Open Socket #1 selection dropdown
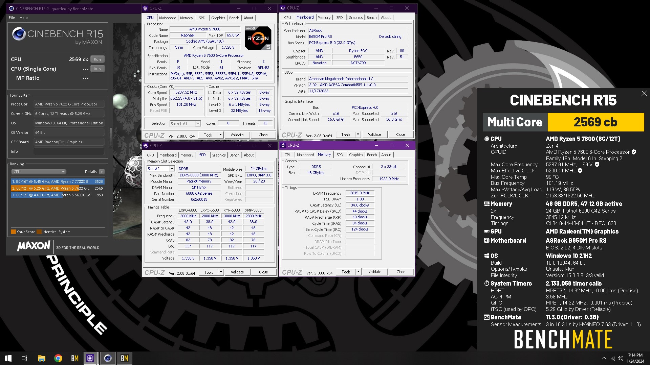650x365 pixels. pos(185,124)
